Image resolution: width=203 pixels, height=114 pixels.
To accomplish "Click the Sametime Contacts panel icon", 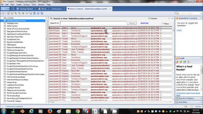I will pyautogui.click(x=177, y=18).
